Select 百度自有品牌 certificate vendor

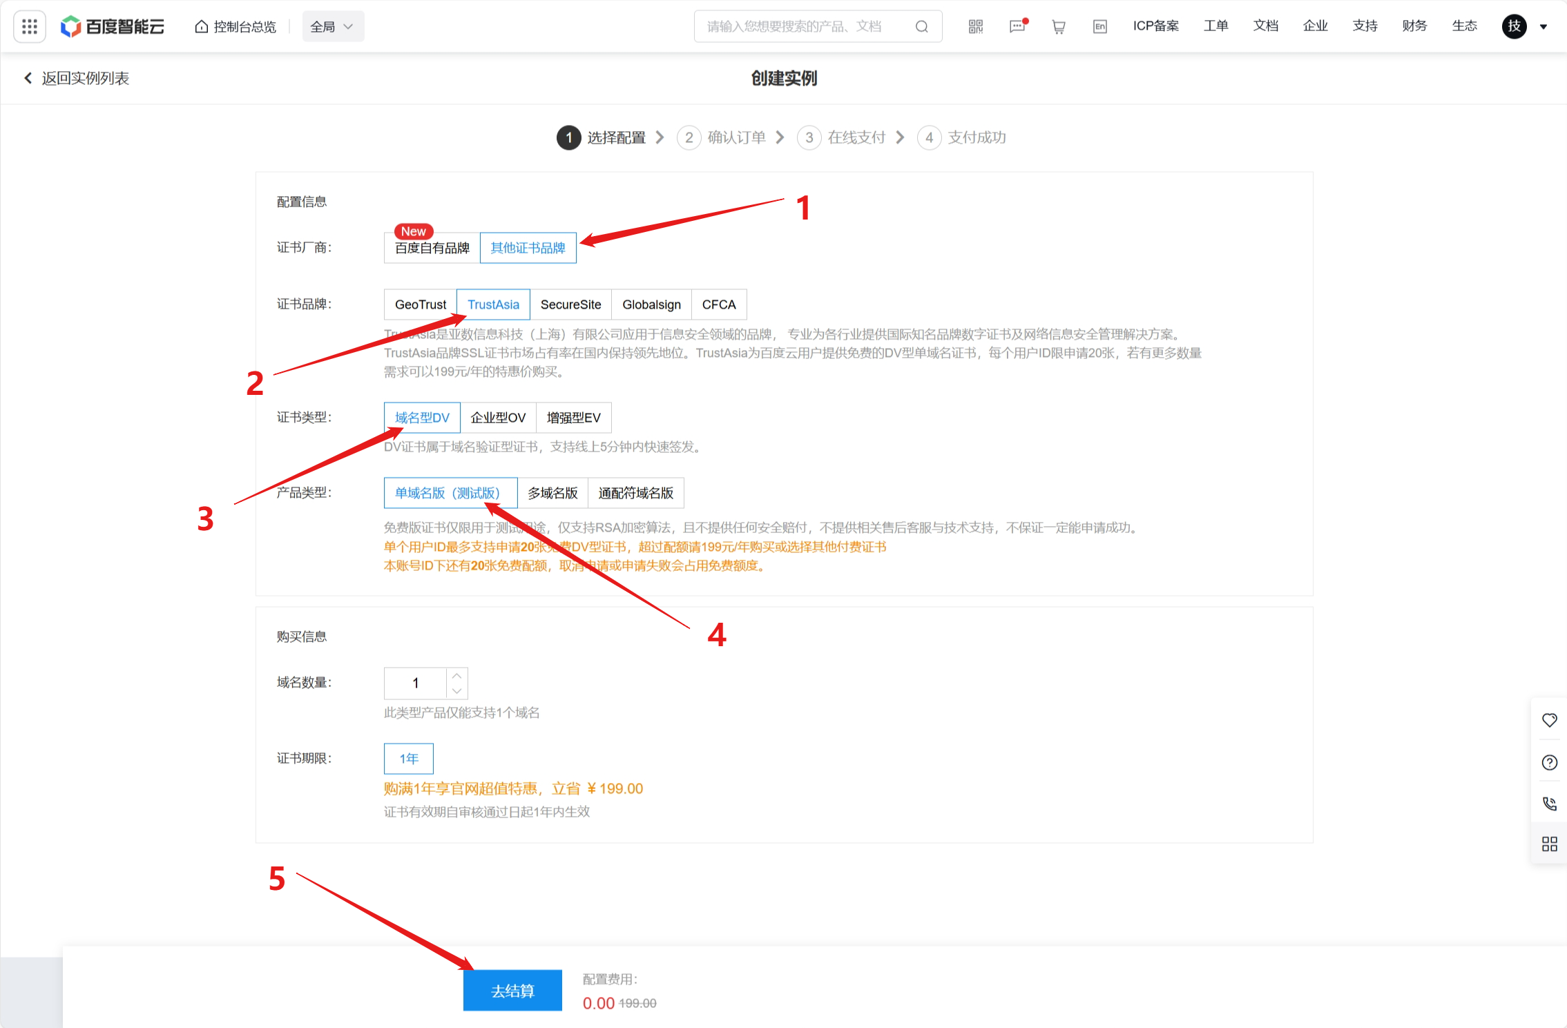point(432,248)
